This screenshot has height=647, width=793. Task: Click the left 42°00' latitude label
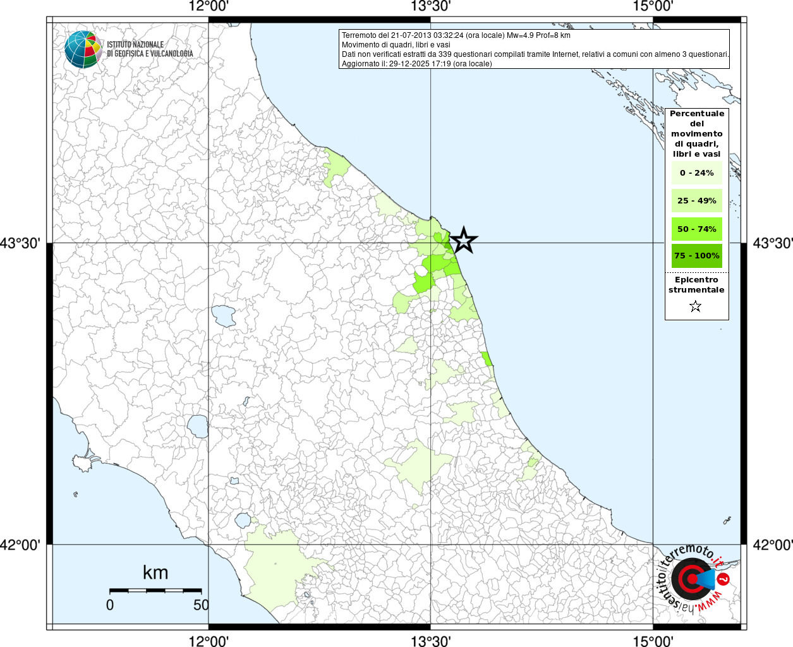click(x=20, y=545)
